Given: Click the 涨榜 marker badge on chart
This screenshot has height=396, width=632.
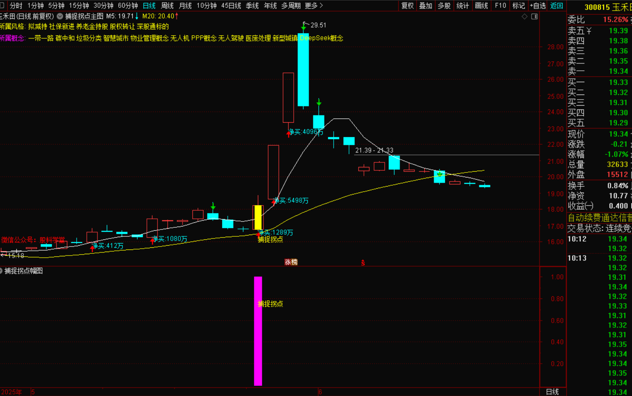Looking at the screenshot, I should pyautogui.click(x=291, y=262).
